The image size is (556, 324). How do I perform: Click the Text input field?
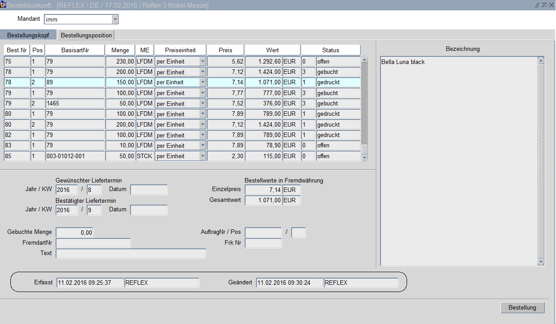[130, 254]
